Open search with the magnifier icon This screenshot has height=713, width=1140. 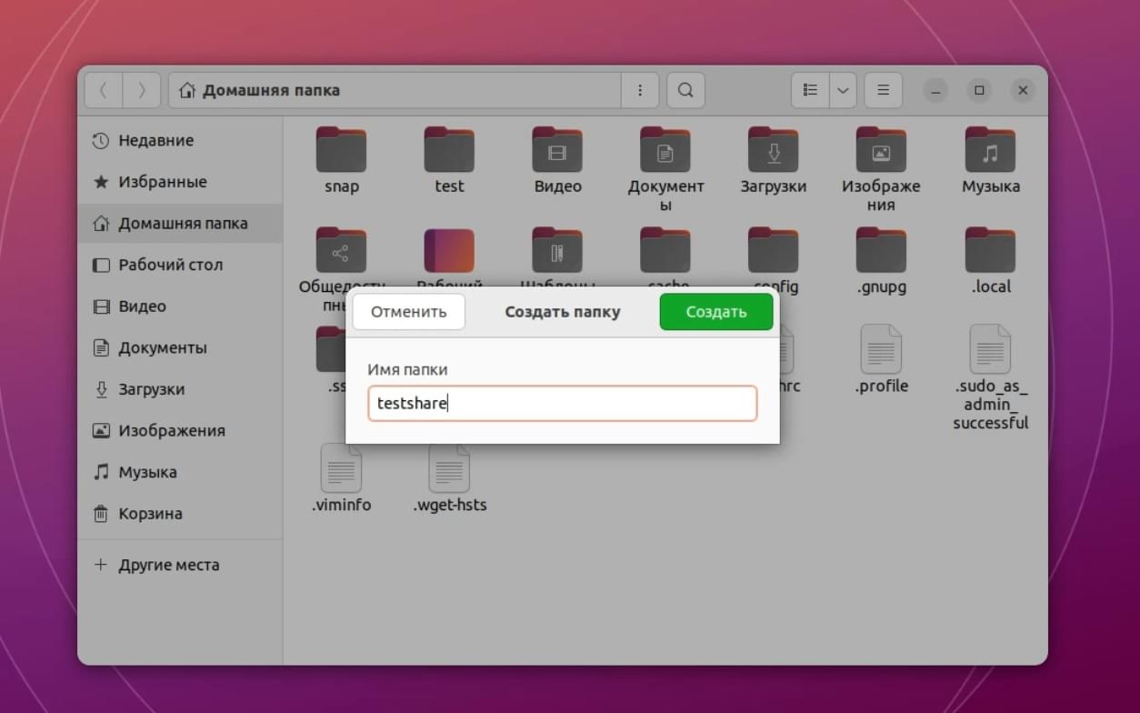point(685,90)
